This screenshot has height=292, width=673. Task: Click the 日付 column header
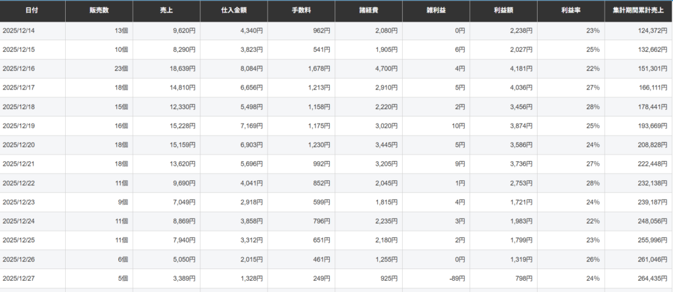[x=32, y=11]
